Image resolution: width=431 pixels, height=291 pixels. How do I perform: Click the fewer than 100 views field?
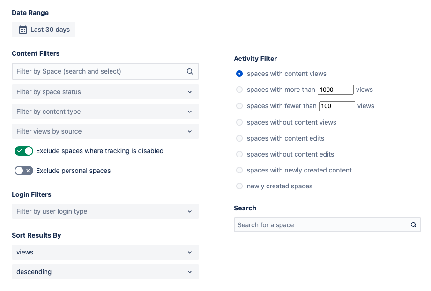pos(337,106)
